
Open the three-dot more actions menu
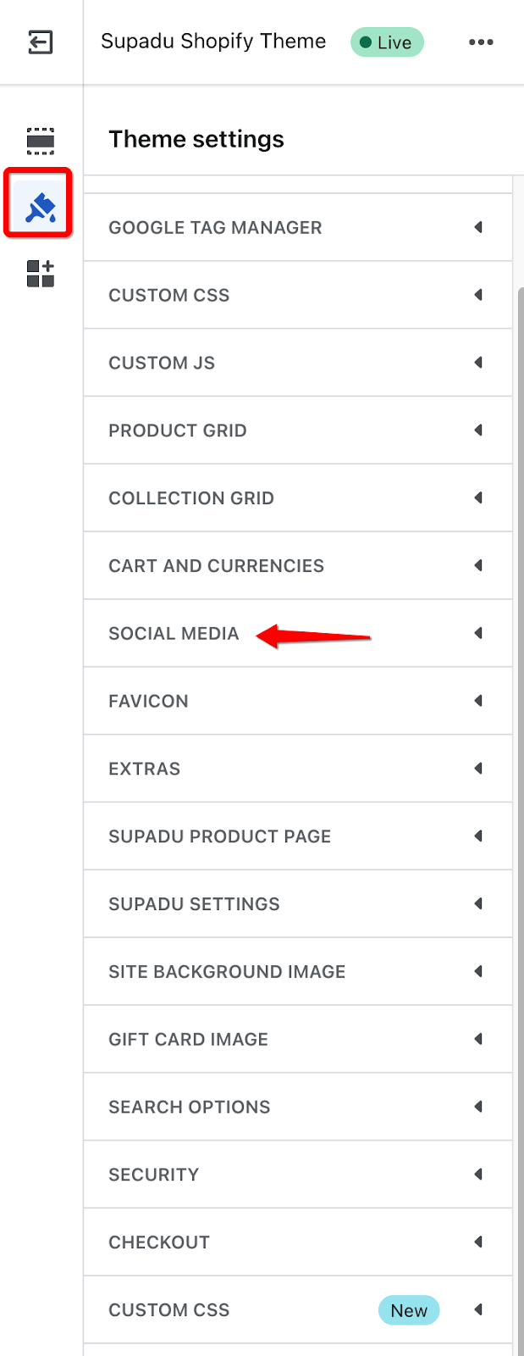(x=481, y=42)
